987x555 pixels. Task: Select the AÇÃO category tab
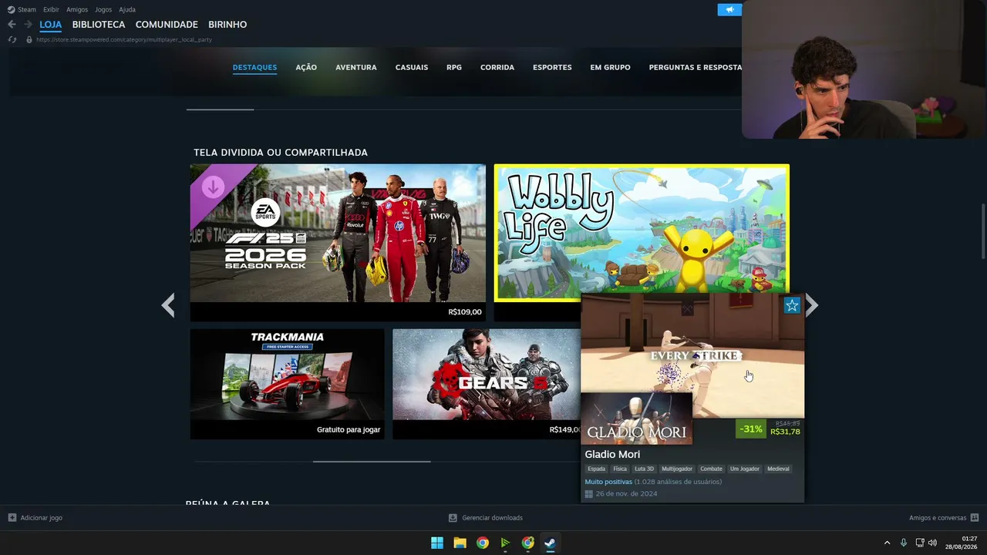click(x=306, y=67)
